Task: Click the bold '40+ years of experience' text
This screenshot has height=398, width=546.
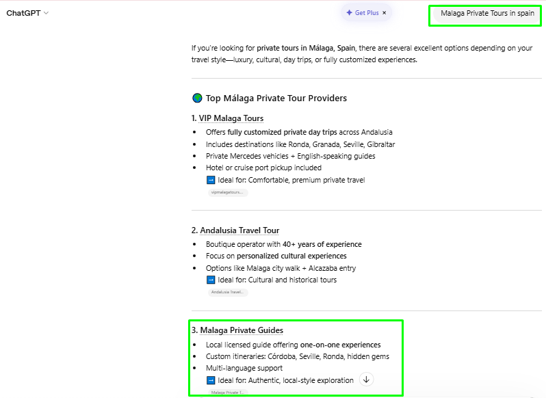Action: click(x=322, y=244)
